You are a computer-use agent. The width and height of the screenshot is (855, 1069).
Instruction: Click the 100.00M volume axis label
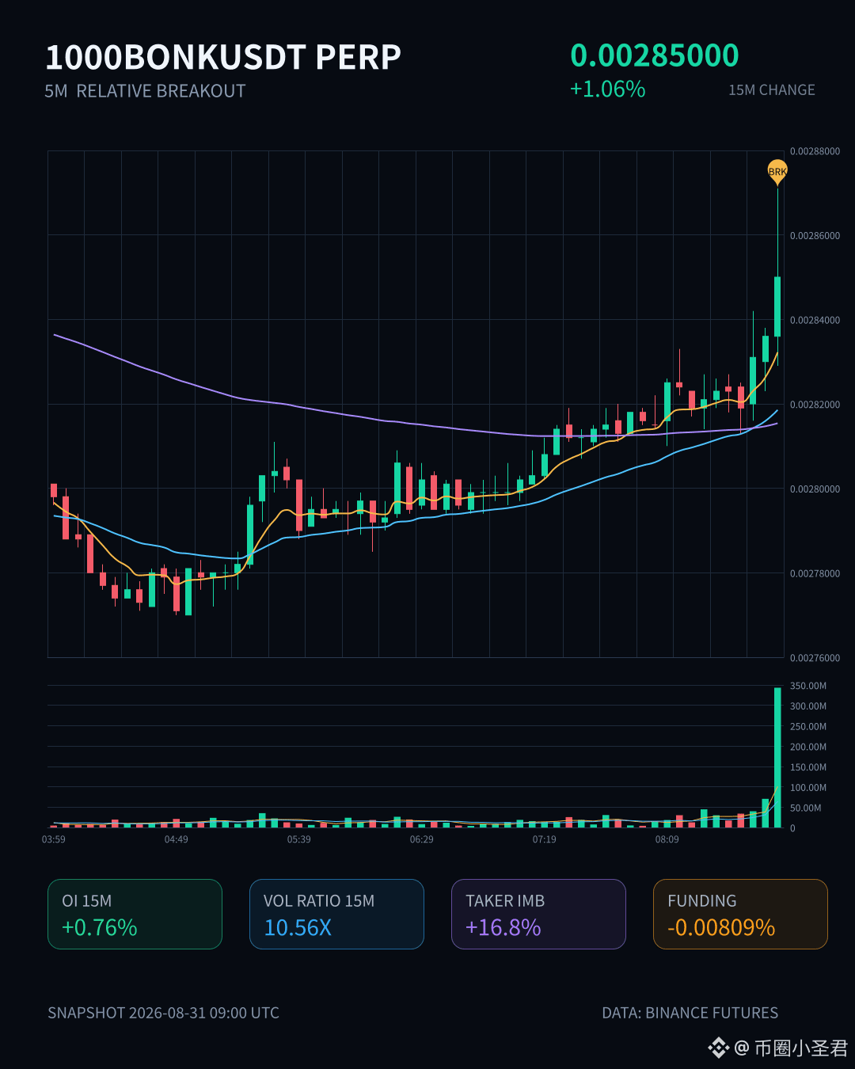tap(807, 788)
